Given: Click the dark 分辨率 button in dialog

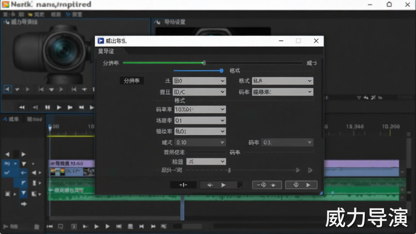Looking at the screenshot, I should (x=132, y=81).
